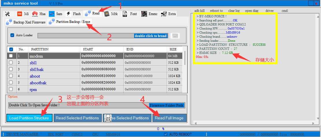Click the Firmware Folder Path field
321x137 pixels.
click(x=166, y=105)
